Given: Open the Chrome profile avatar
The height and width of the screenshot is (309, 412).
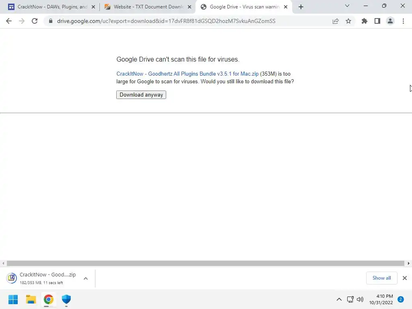Looking at the screenshot, I should tap(390, 21).
